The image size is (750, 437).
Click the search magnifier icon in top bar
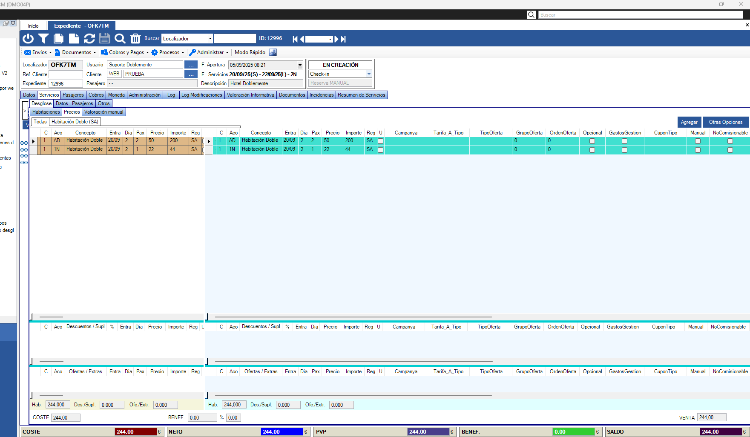pyautogui.click(x=531, y=15)
